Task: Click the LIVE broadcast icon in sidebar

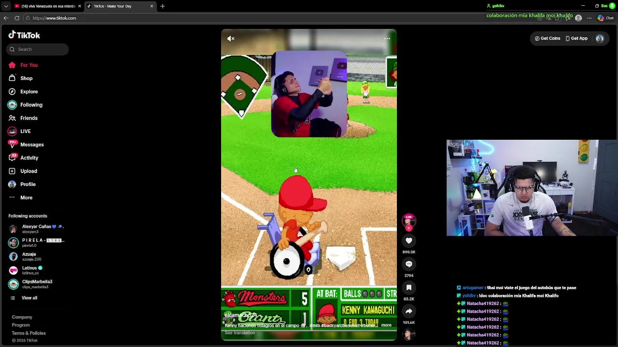Action: click(x=12, y=131)
